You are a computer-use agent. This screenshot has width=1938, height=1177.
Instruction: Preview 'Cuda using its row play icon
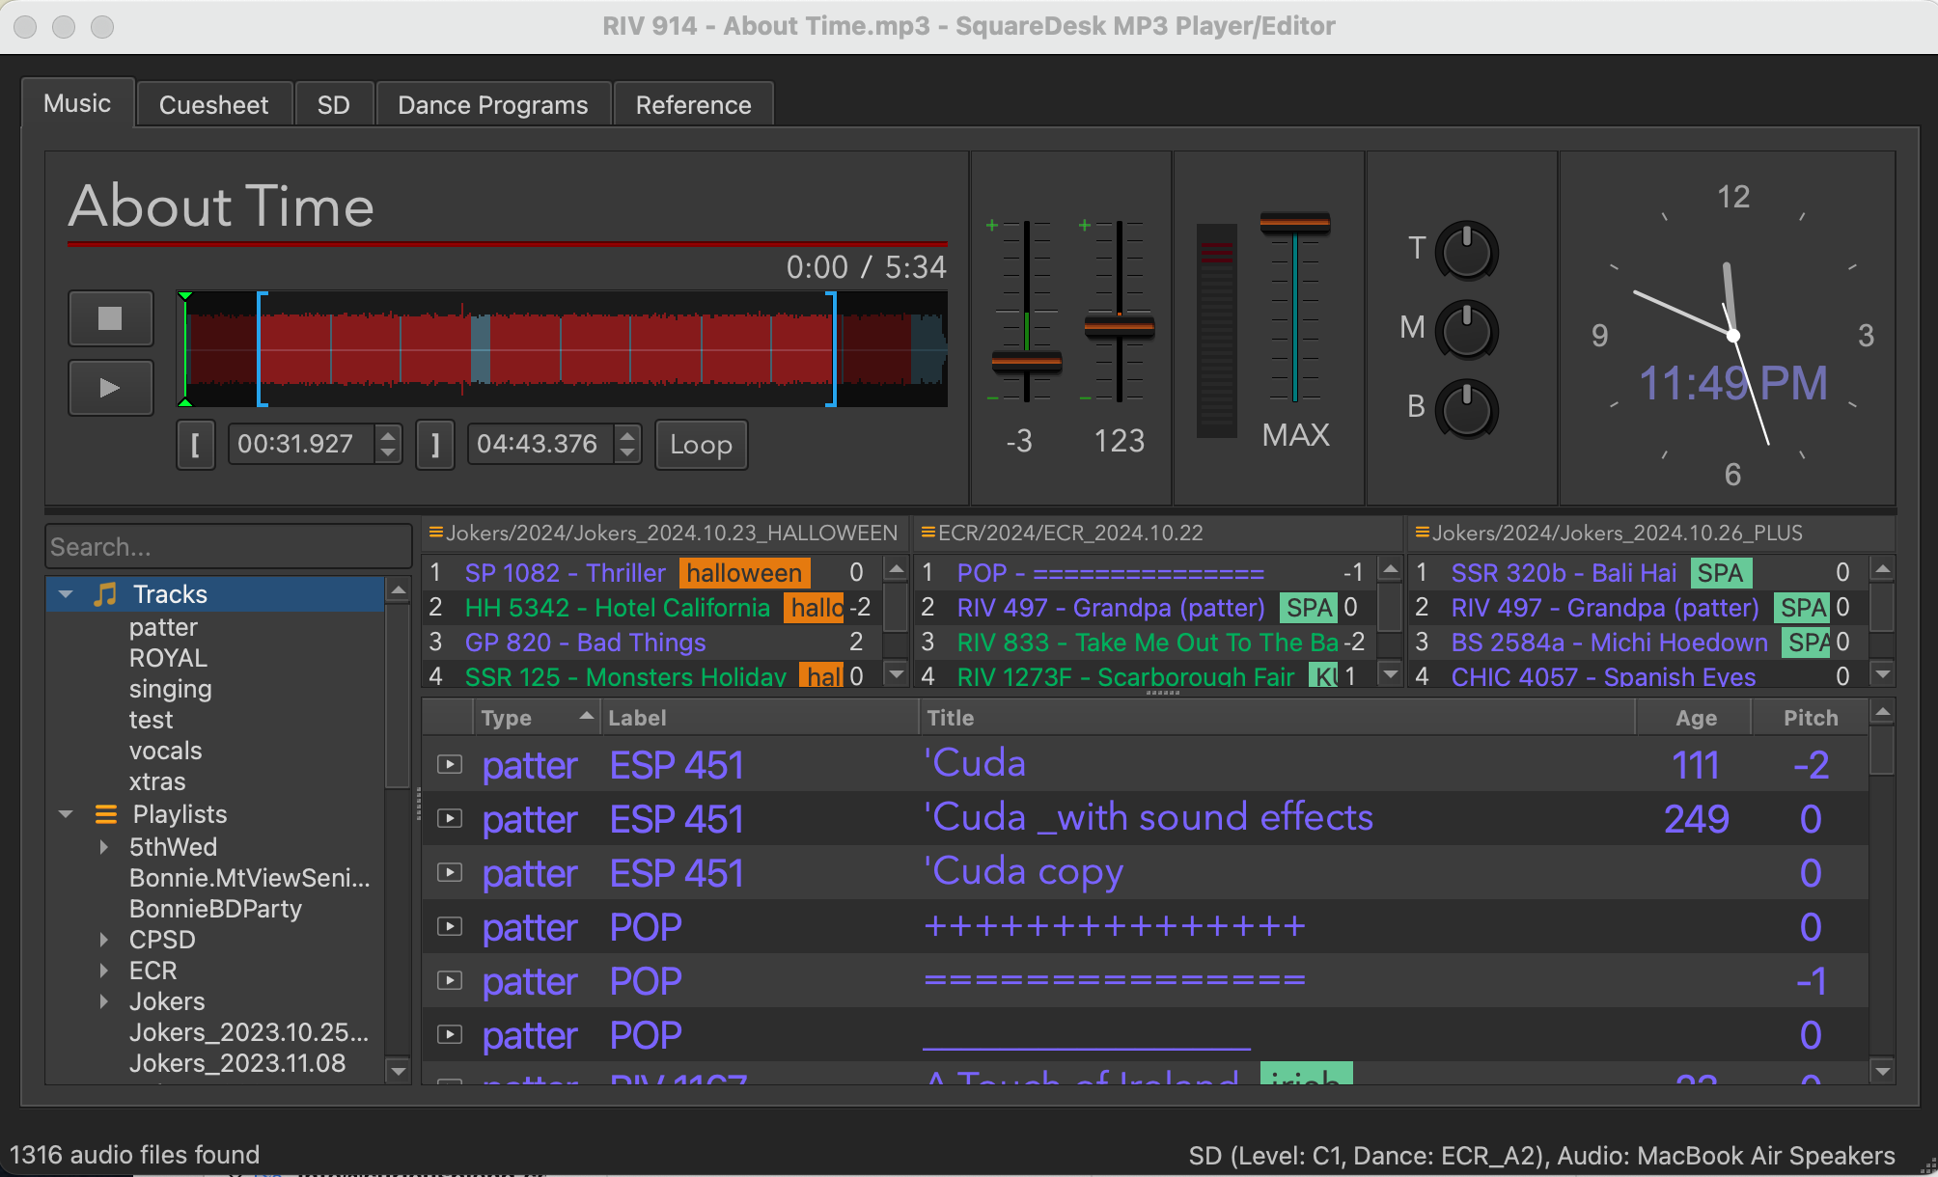[x=450, y=764]
